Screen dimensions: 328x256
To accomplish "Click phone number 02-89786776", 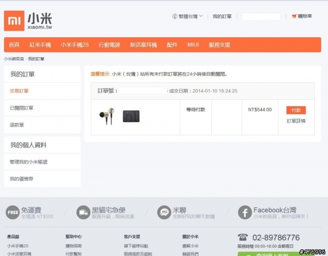I will (276, 238).
